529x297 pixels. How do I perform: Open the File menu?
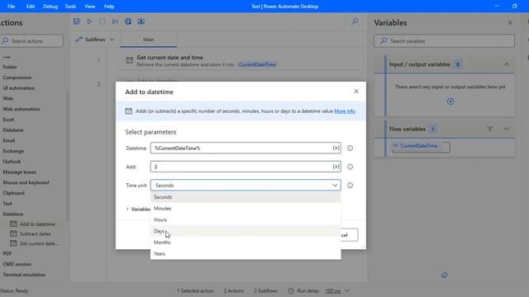pyautogui.click(x=11, y=7)
